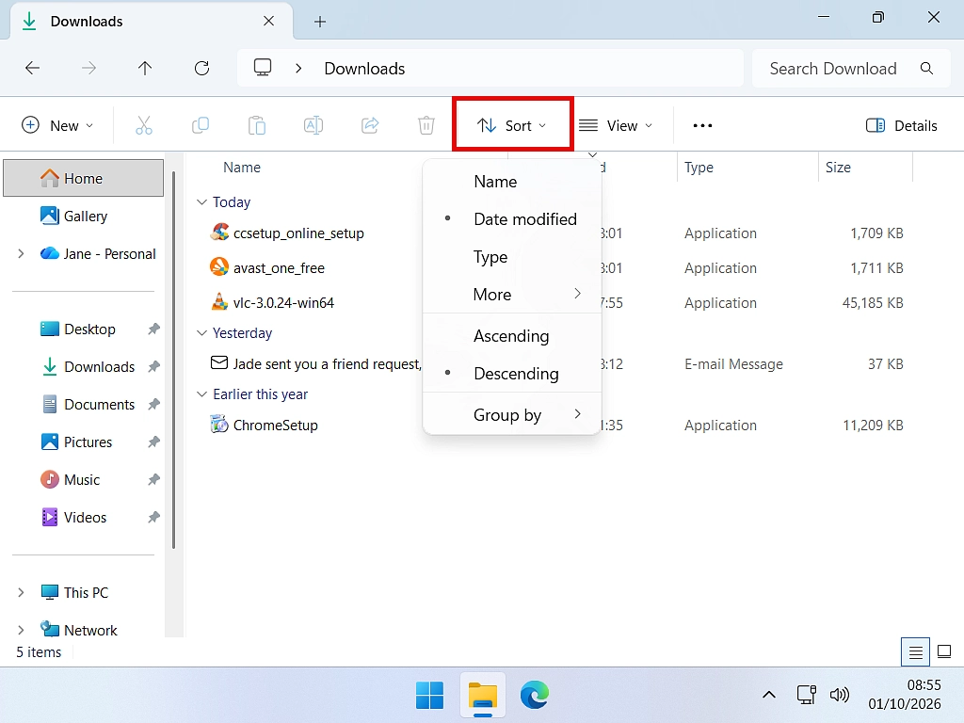
Task: Open Pictures quick access folder
Action: 84,442
